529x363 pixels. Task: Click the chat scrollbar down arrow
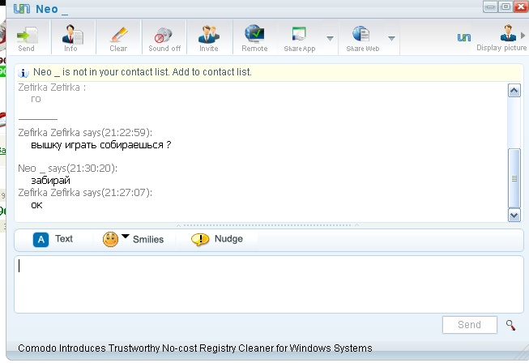[x=514, y=215]
